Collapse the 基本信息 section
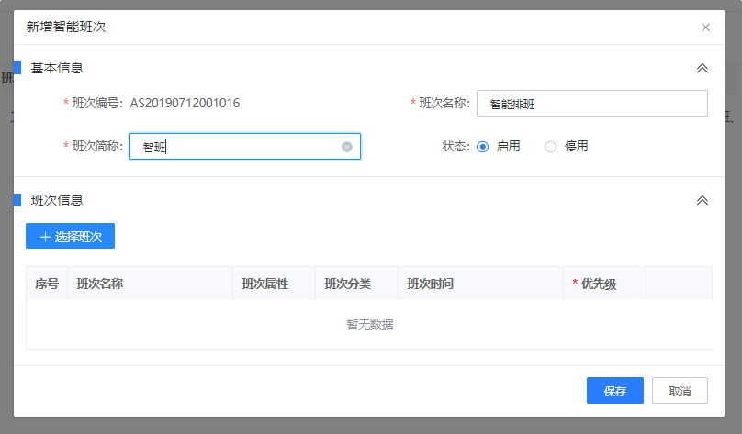 pyautogui.click(x=703, y=68)
